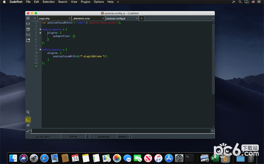This screenshot has height=164, width=264.
Task: Open Spotlight search in menu bar
Action: (x=240, y=2)
